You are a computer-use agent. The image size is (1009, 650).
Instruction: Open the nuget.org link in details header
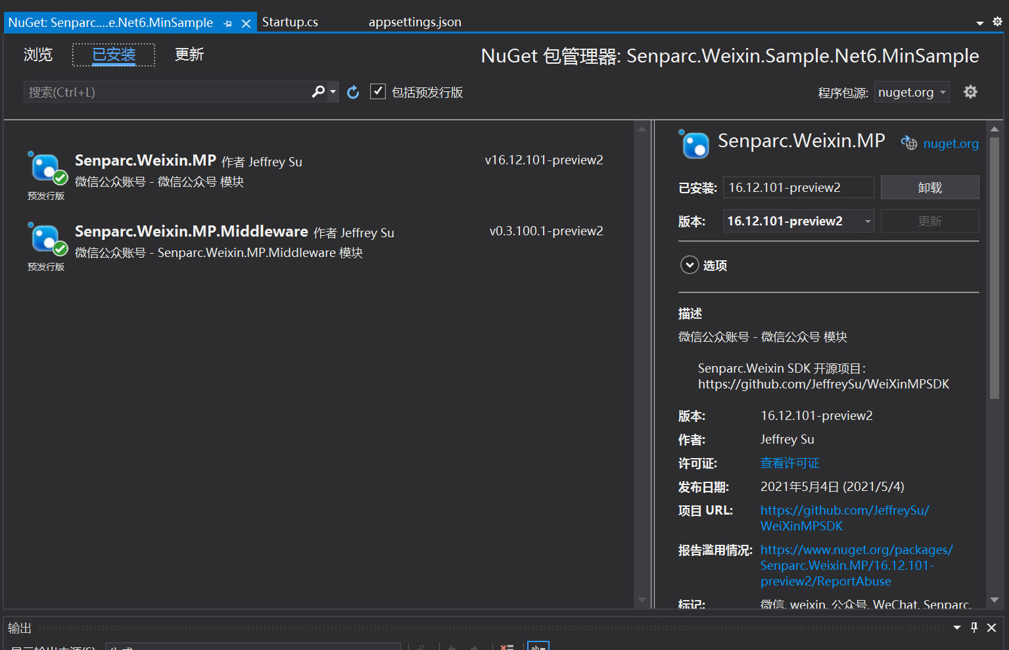(x=950, y=143)
